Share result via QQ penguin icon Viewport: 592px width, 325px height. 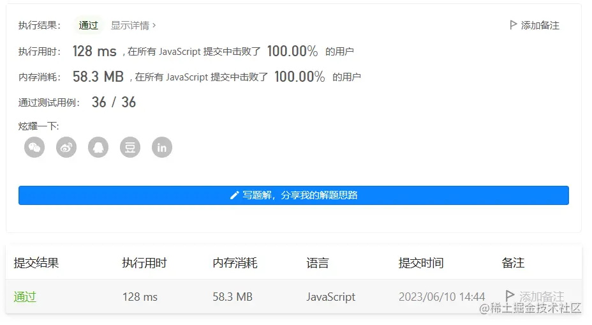click(x=98, y=147)
